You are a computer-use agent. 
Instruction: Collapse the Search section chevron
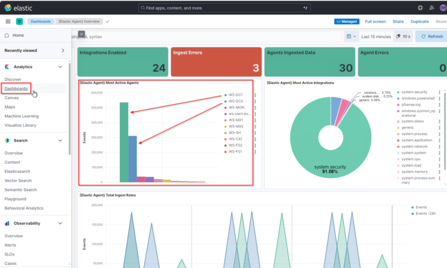tap(60, 141)
